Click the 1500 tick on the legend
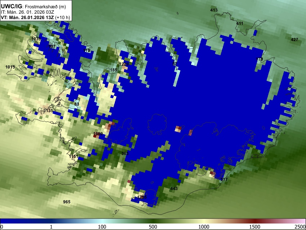The height and width of the screenshot is (230, 306). (255, 227)
